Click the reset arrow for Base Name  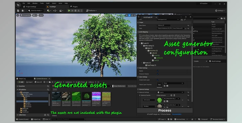(188, 25)
